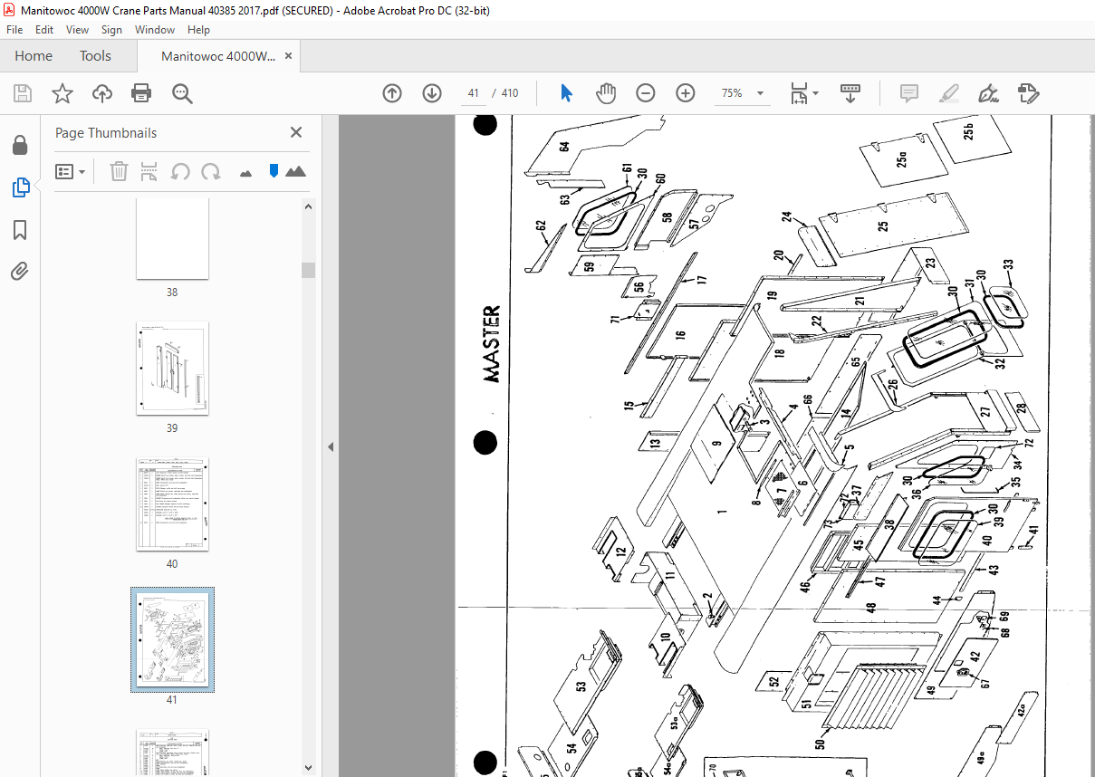Select page 39 thumbnail
The width and height of the screenshot is (1095, 777).
pyautogui.click(x=172, y=369)
